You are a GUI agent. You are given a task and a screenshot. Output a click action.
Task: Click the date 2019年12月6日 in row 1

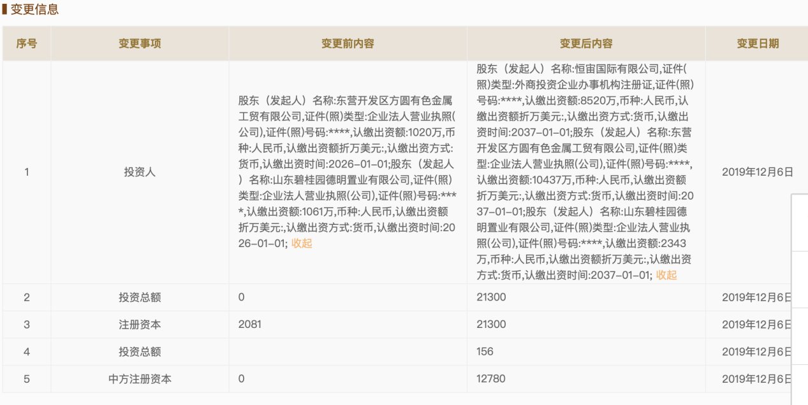point(758,172)
